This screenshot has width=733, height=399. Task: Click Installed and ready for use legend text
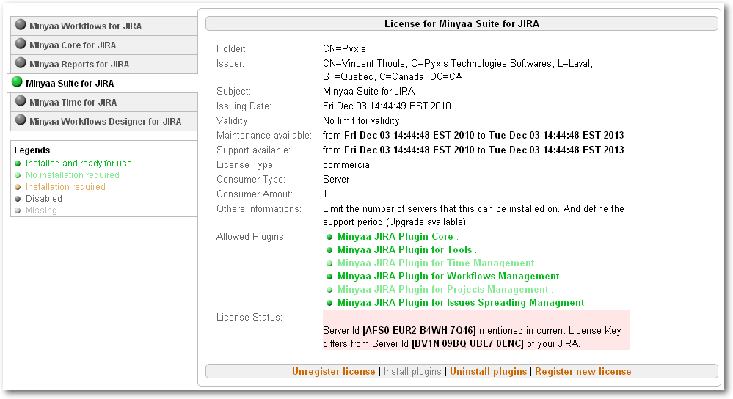point(79,164)
